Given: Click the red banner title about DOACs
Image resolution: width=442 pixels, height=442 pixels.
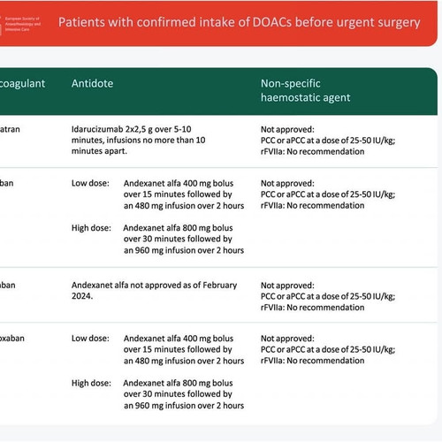Looking at the screenshot, I should click(x=239, y=22).
